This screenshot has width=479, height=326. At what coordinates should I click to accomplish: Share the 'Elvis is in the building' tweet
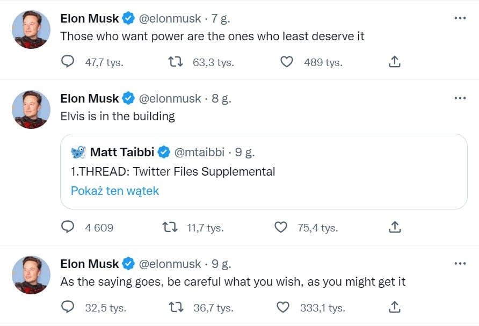click(394, 227)
